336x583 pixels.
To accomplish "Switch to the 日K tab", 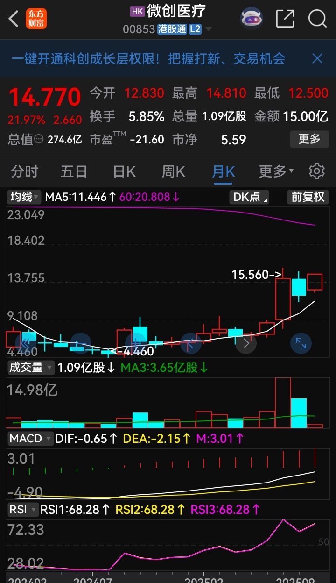I will click(x=124, y=171).
